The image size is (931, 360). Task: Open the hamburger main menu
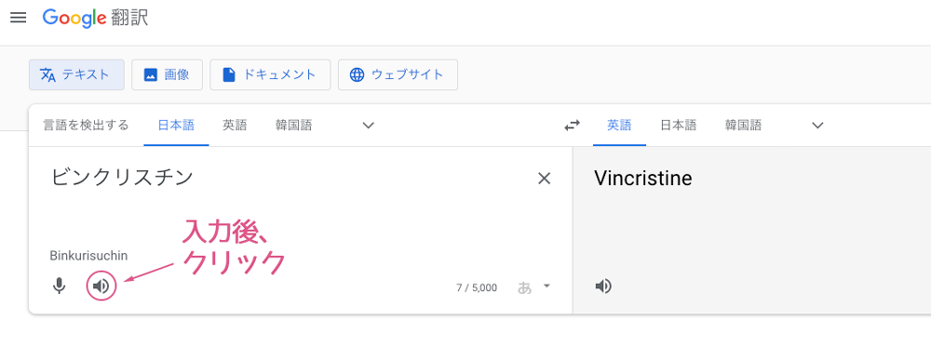(19, 18)
